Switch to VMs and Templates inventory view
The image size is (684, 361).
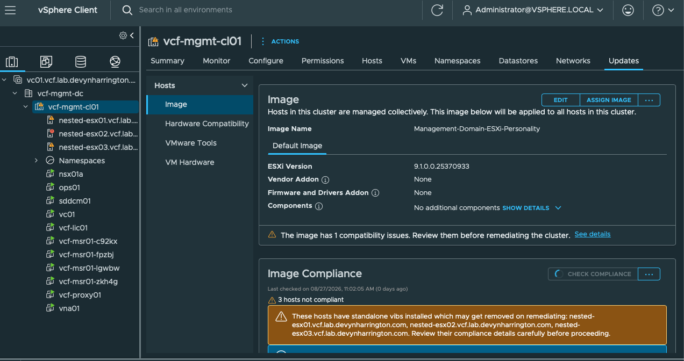(x=46, y=62)
